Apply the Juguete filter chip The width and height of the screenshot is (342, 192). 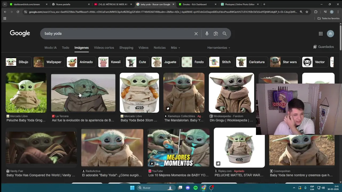165,62
